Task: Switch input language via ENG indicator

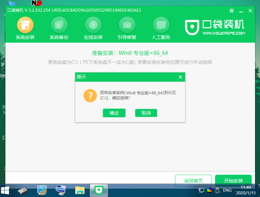Action: coord(227,190)
